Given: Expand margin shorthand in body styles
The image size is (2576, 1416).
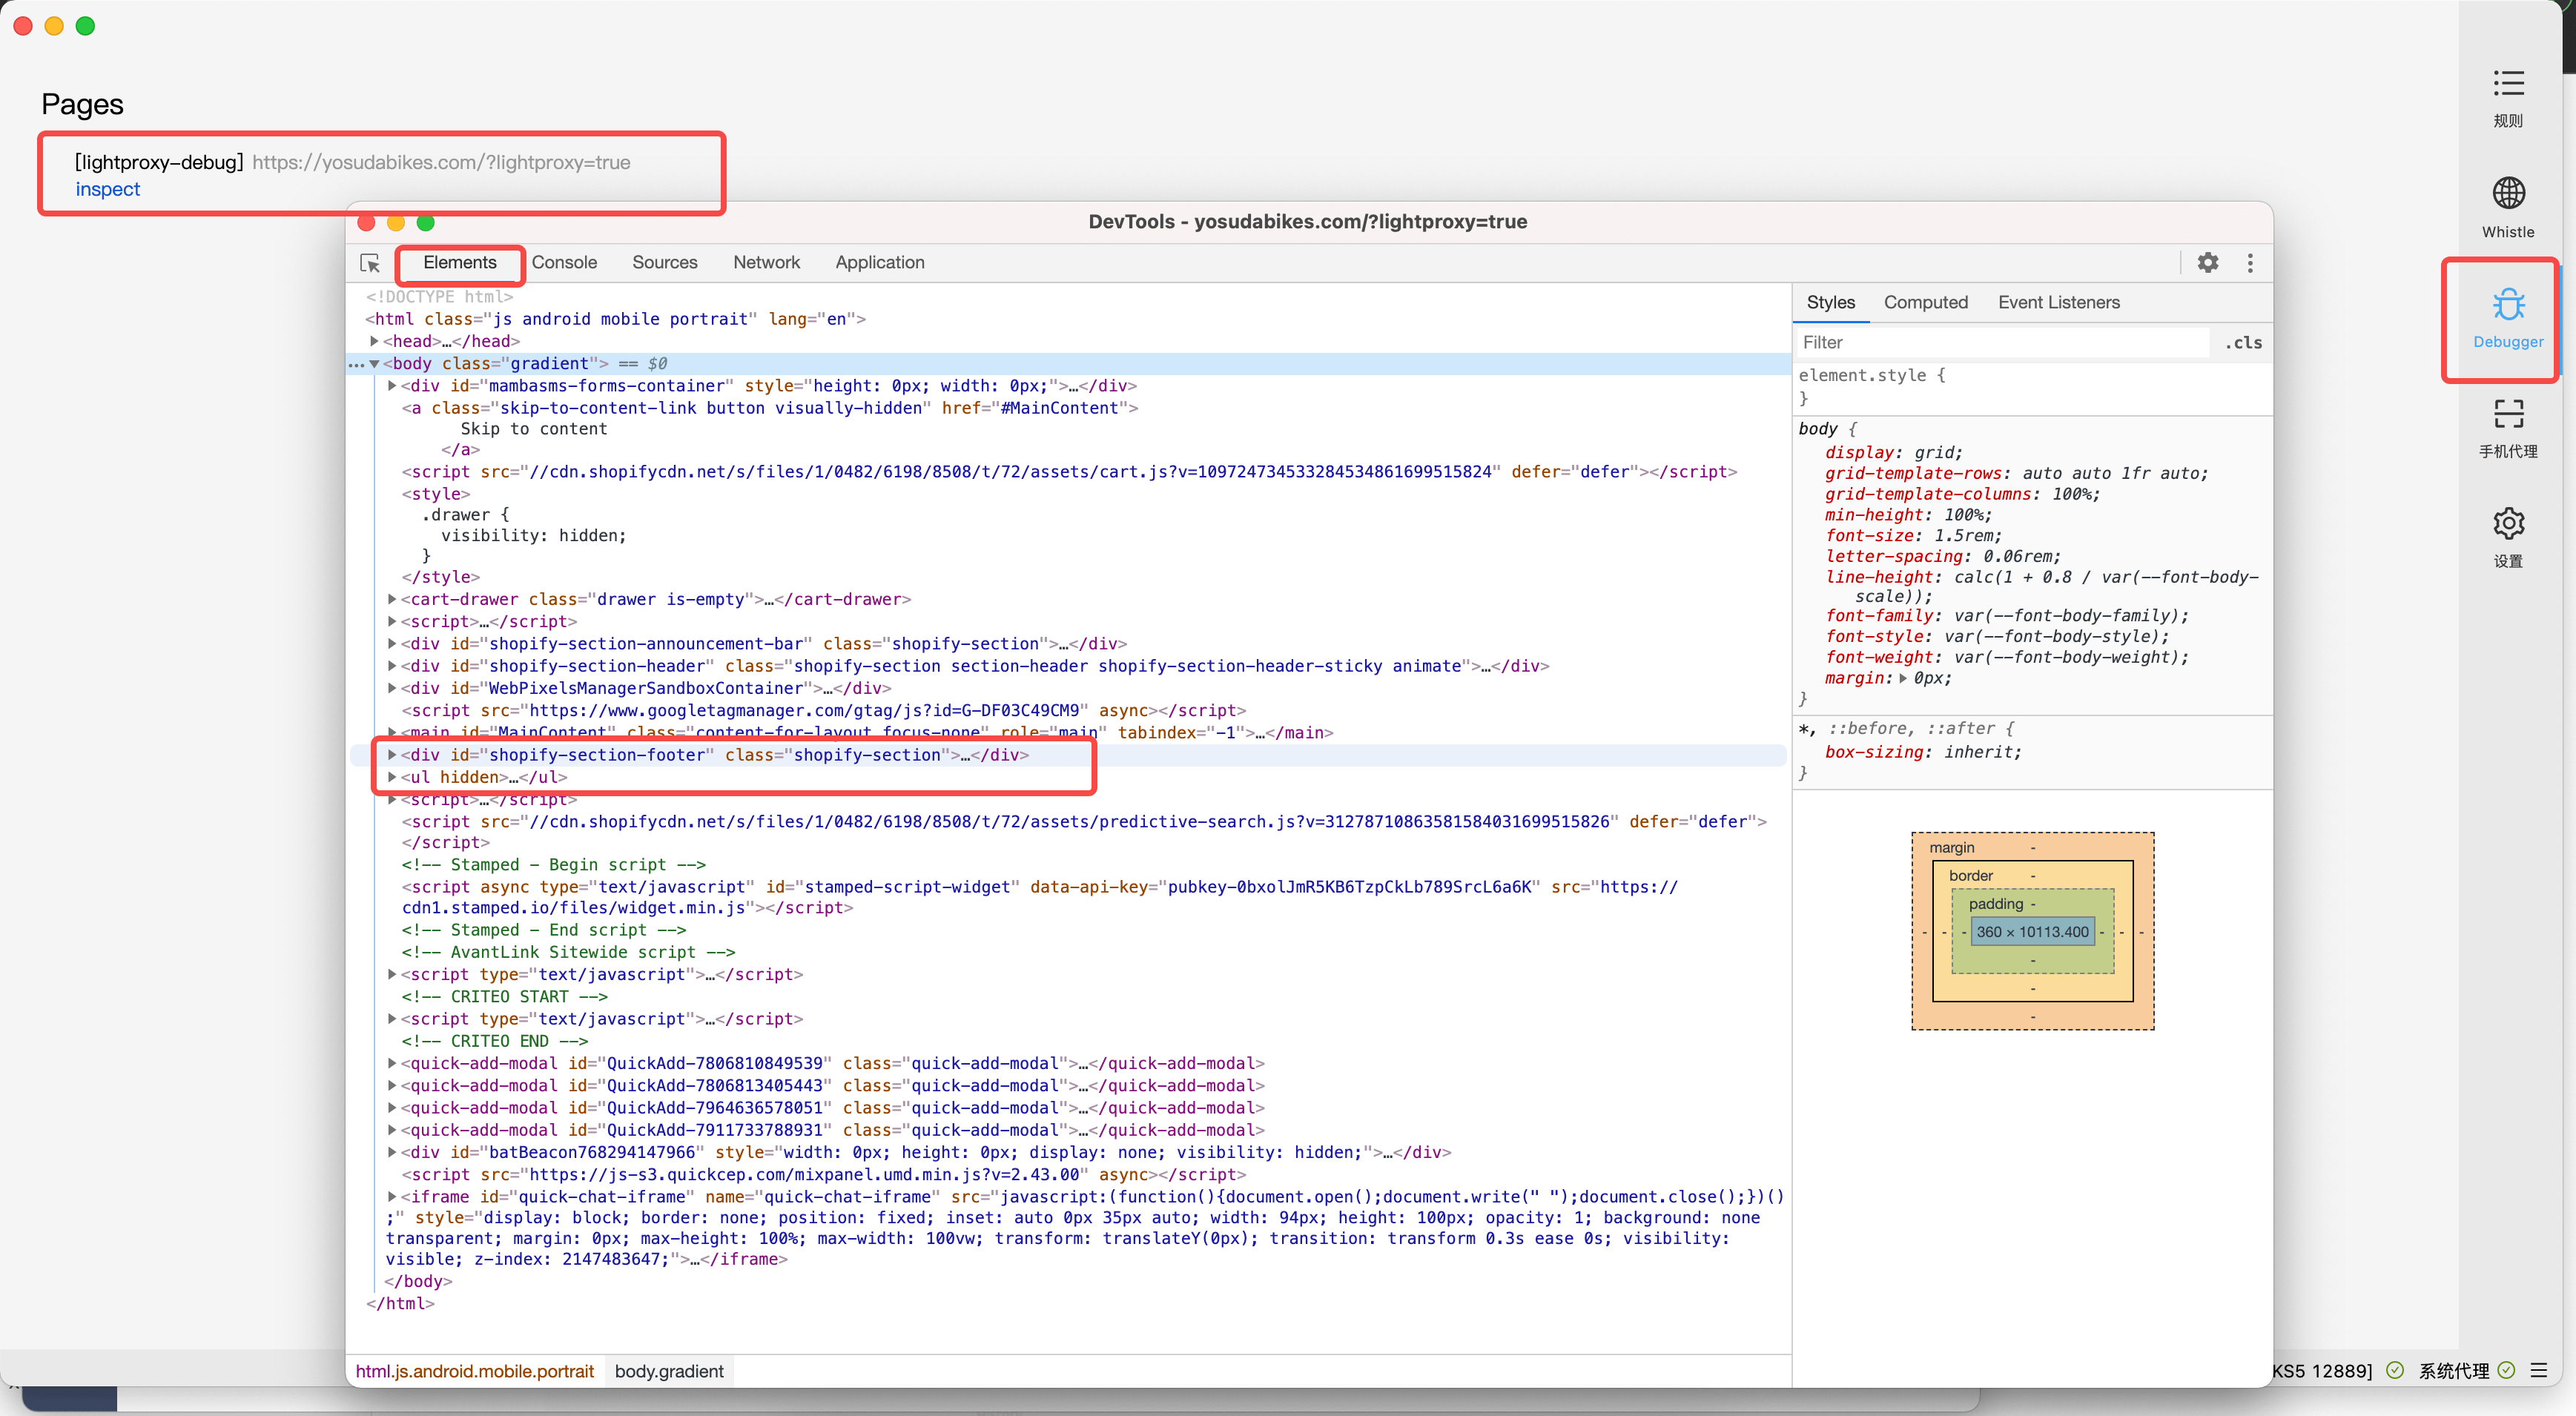Looking at the screenshot, I should pos(1902,678).
